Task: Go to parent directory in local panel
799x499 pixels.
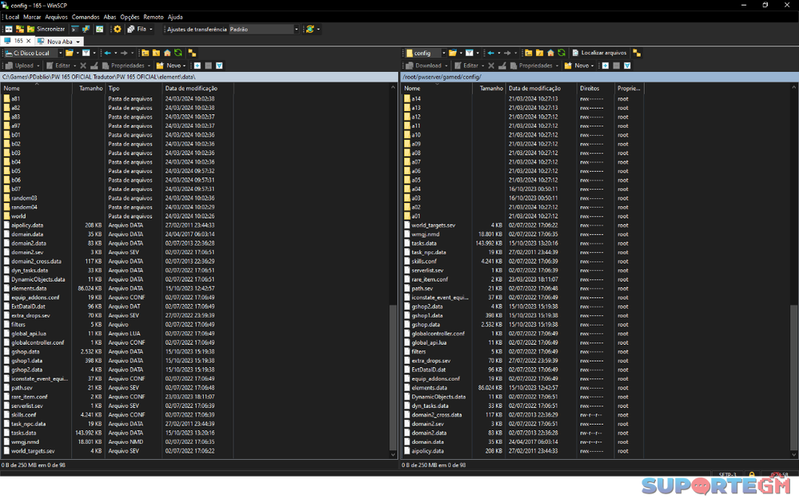Action: pyautogui.click(x=146, y=53)
